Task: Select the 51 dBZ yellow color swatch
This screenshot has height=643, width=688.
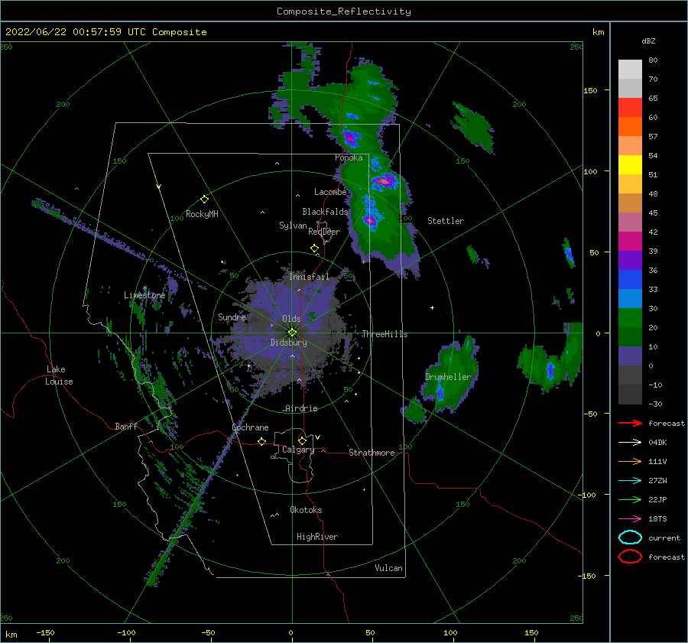Action: (x=630, y=164)
